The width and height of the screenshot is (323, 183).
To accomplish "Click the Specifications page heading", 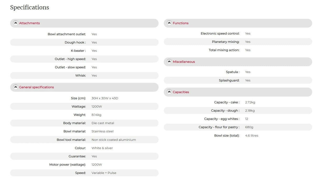I will [30, 7].
